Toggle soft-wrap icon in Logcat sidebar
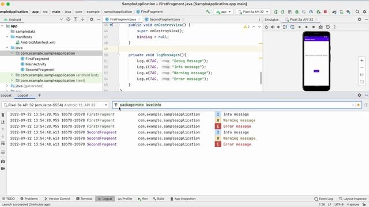 3,143
